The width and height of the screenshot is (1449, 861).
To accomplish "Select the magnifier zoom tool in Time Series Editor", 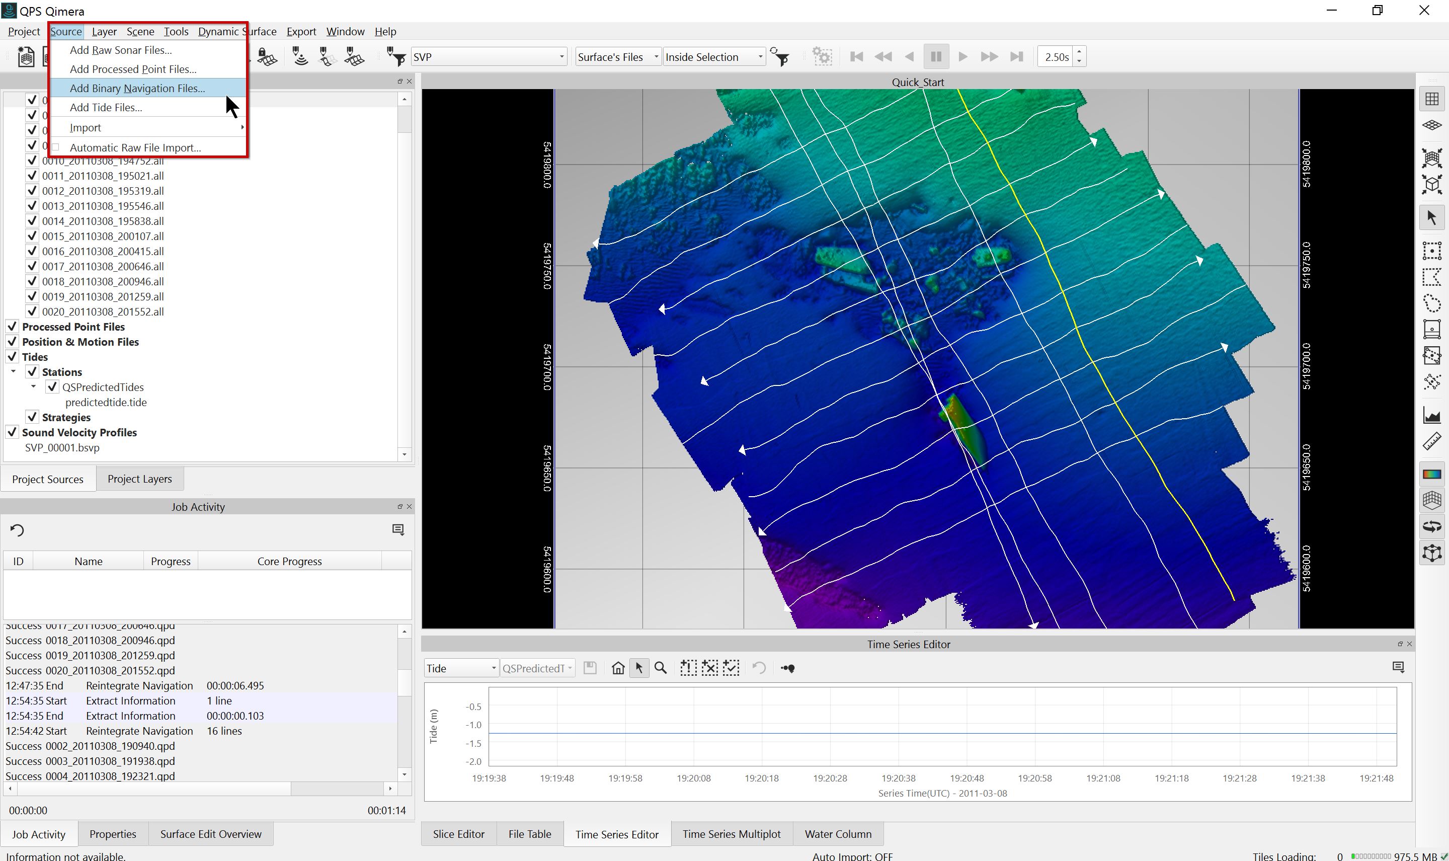I will click(660, 668).
